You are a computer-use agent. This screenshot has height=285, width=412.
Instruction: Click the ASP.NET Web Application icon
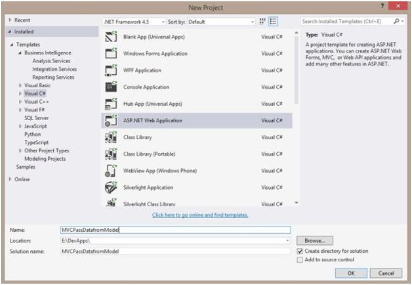[x=111, y=120]
